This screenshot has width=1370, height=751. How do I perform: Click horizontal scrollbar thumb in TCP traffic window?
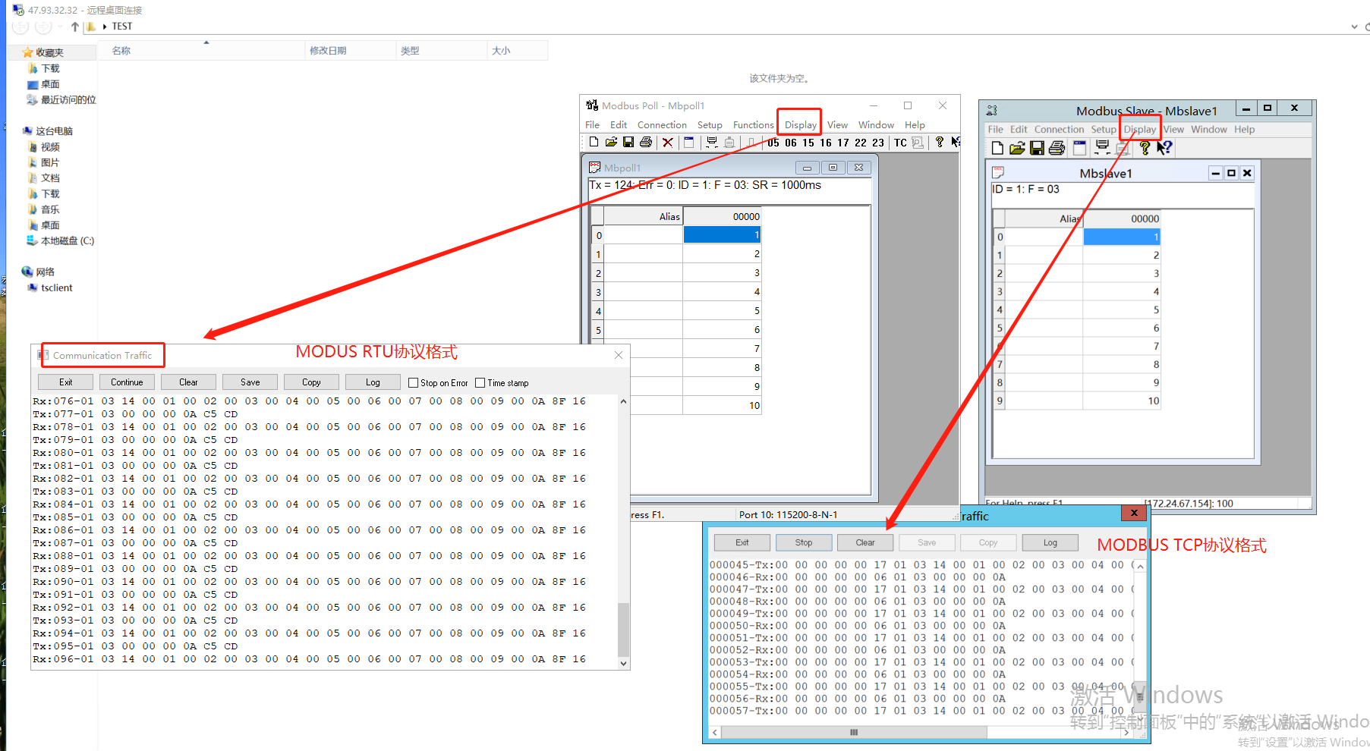(854, 732)
